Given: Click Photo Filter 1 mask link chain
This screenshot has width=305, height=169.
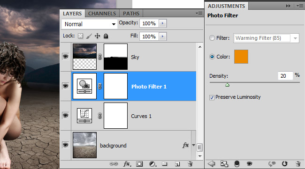Looking at the screenshot, I should pyautogui.click(x=100, y=86).
